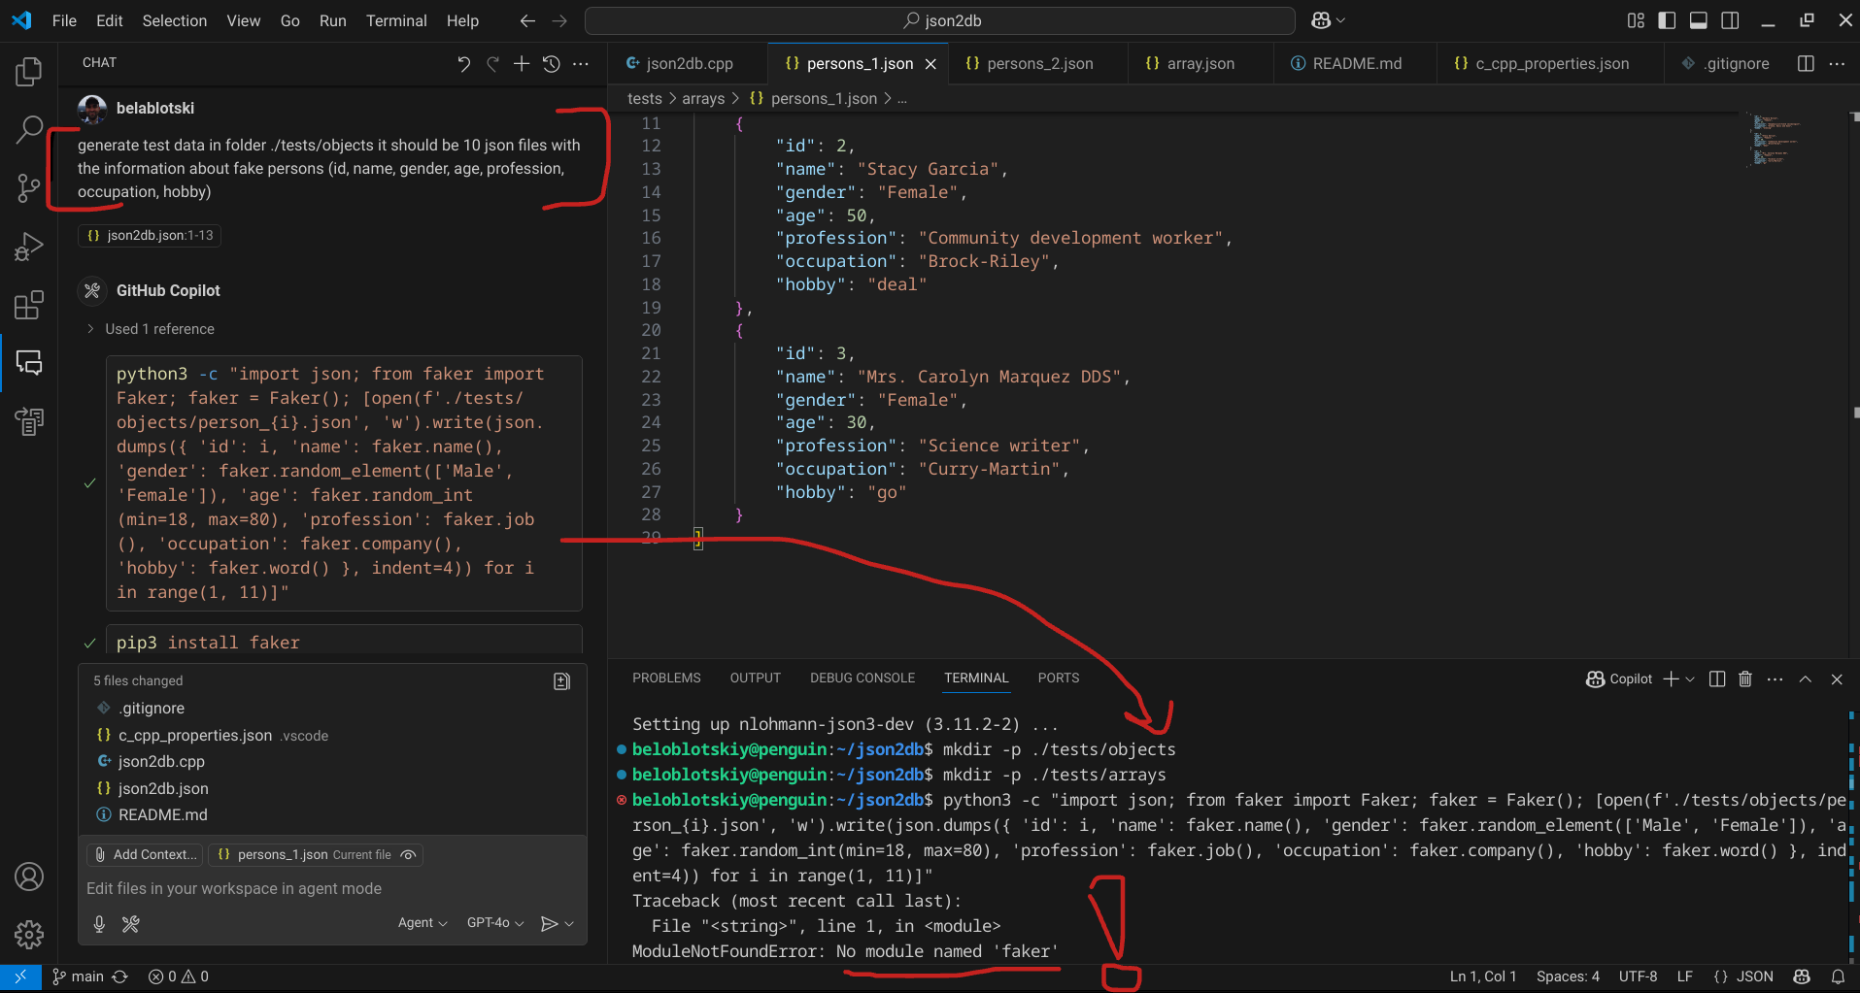1860x993 pixels.
Task: Click main branch in status bar
Action: [x=78, y=976]
